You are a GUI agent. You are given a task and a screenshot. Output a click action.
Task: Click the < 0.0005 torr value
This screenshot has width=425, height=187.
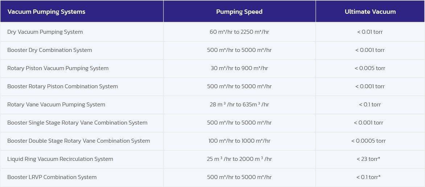[368, 141]
